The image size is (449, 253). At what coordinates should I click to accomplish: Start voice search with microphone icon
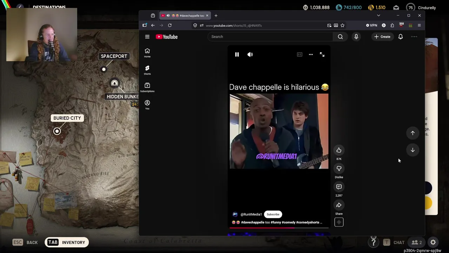click(356, 37)
